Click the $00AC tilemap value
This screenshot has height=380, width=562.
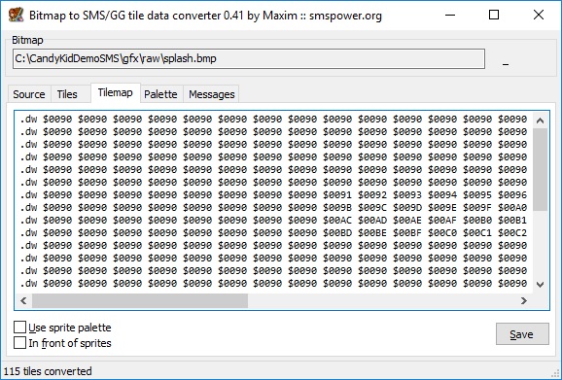(337, 221)
